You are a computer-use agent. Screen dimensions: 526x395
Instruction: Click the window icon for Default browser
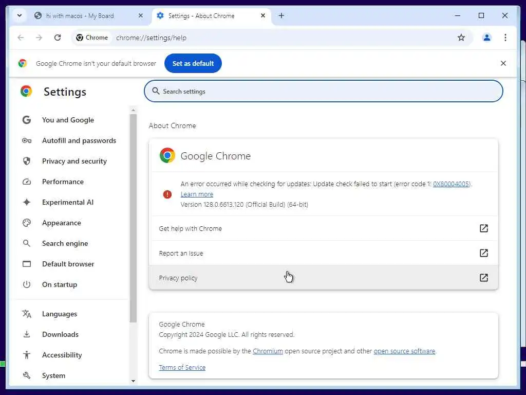coord(27,264)
